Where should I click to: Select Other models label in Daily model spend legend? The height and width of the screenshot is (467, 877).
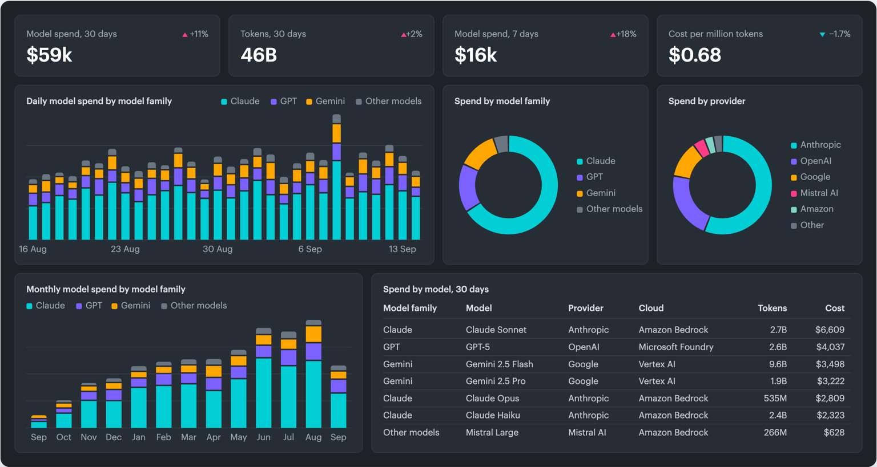click(393, 101)
